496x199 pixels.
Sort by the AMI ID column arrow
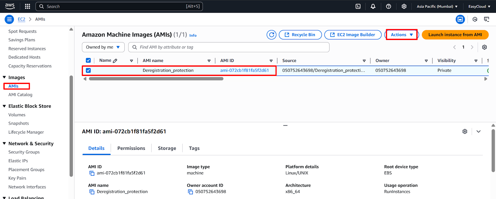(x=271, y=61)
